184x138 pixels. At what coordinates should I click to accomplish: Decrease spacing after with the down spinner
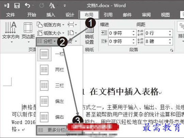pos(170,43)
